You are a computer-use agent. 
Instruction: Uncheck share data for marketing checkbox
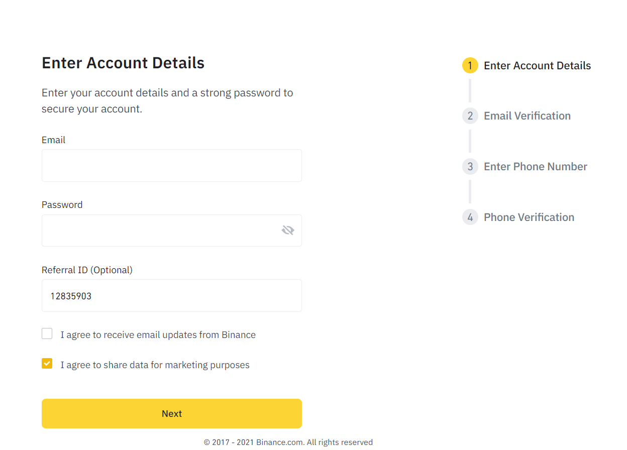tap(47, 364)
